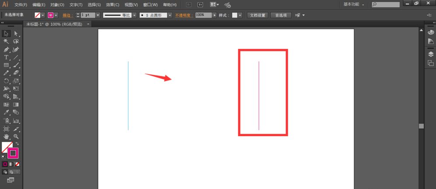Activate the Zoom tool
Viewport: 436px width, 189px height.
point(16,136)
